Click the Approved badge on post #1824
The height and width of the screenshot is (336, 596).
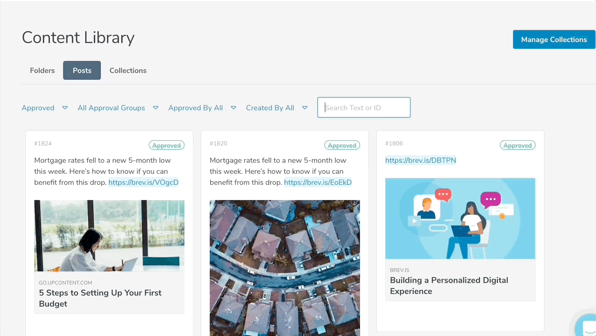click(x=167, y=145)
